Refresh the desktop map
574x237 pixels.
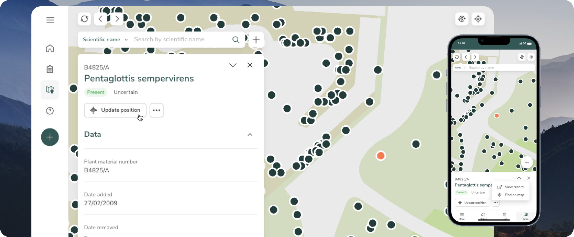[85, 19]
